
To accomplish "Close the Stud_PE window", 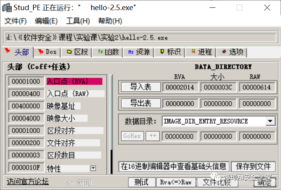I will (267, 8).
